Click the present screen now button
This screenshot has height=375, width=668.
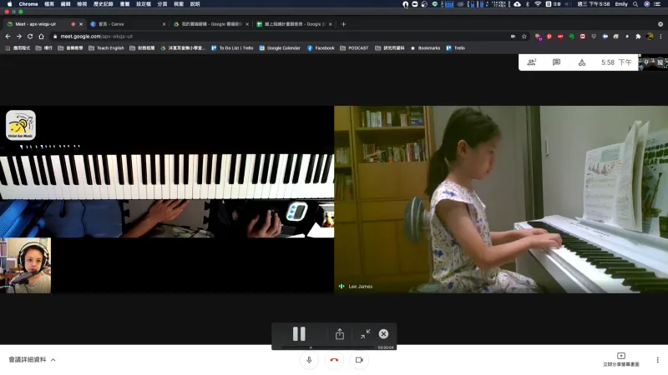pyautogui.click(x=621, y=359)
